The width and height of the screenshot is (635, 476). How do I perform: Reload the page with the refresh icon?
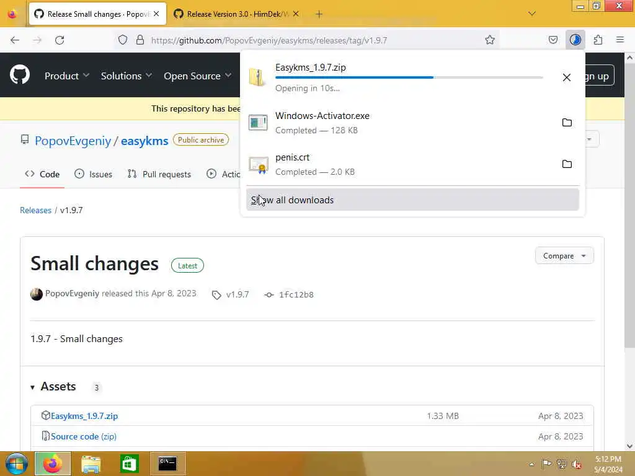tap(60, 40)
